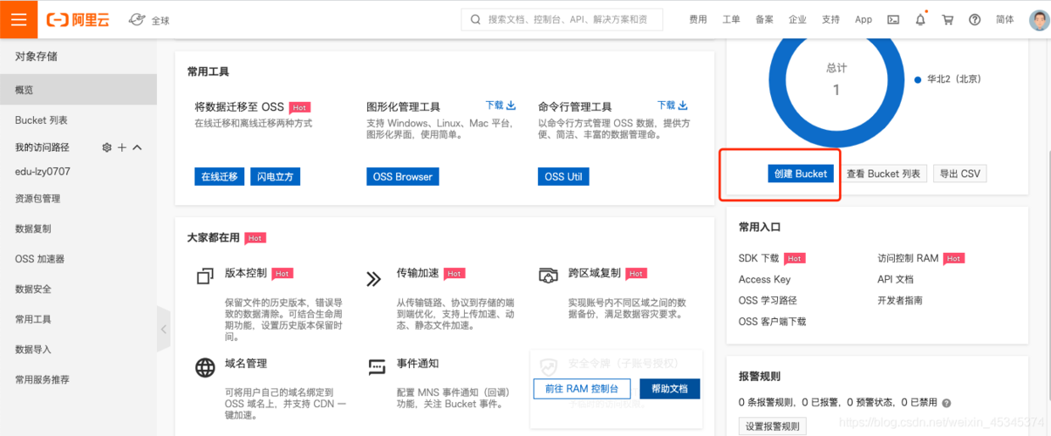Image resolution: width=1051 pixels, height=436 pixels.
Task: Open the OSS 学习路径 link
Action: pyautogui.click(x=768, y=300)
